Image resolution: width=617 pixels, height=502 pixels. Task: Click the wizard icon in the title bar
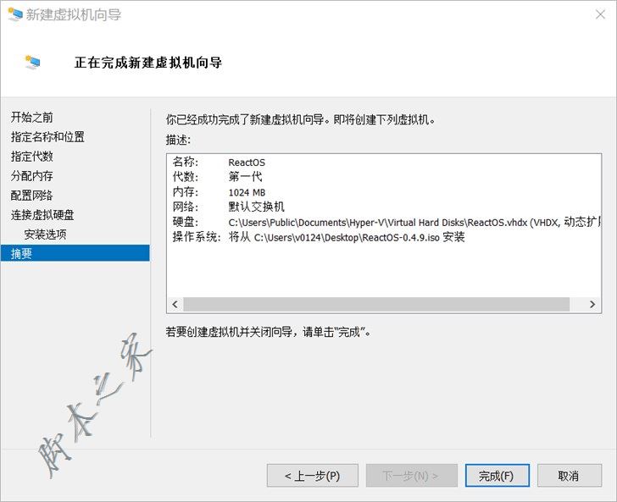14,14
